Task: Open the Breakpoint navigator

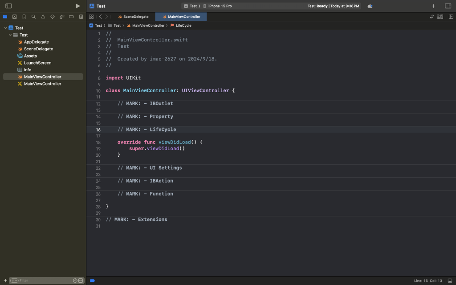Action: 71,16
